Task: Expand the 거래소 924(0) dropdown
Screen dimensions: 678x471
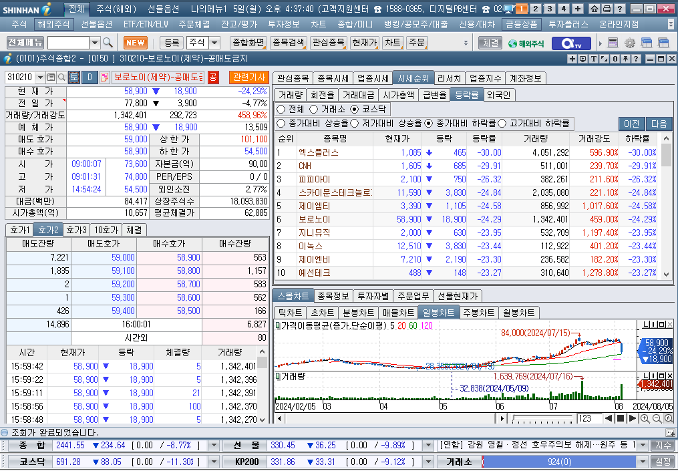Action: tap(643, 462)
